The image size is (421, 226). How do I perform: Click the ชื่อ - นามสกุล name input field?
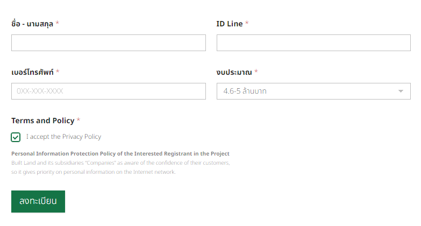[109, 43]
